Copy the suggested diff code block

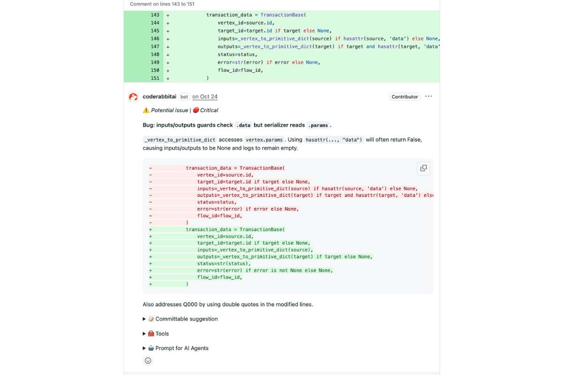(423, 168)
